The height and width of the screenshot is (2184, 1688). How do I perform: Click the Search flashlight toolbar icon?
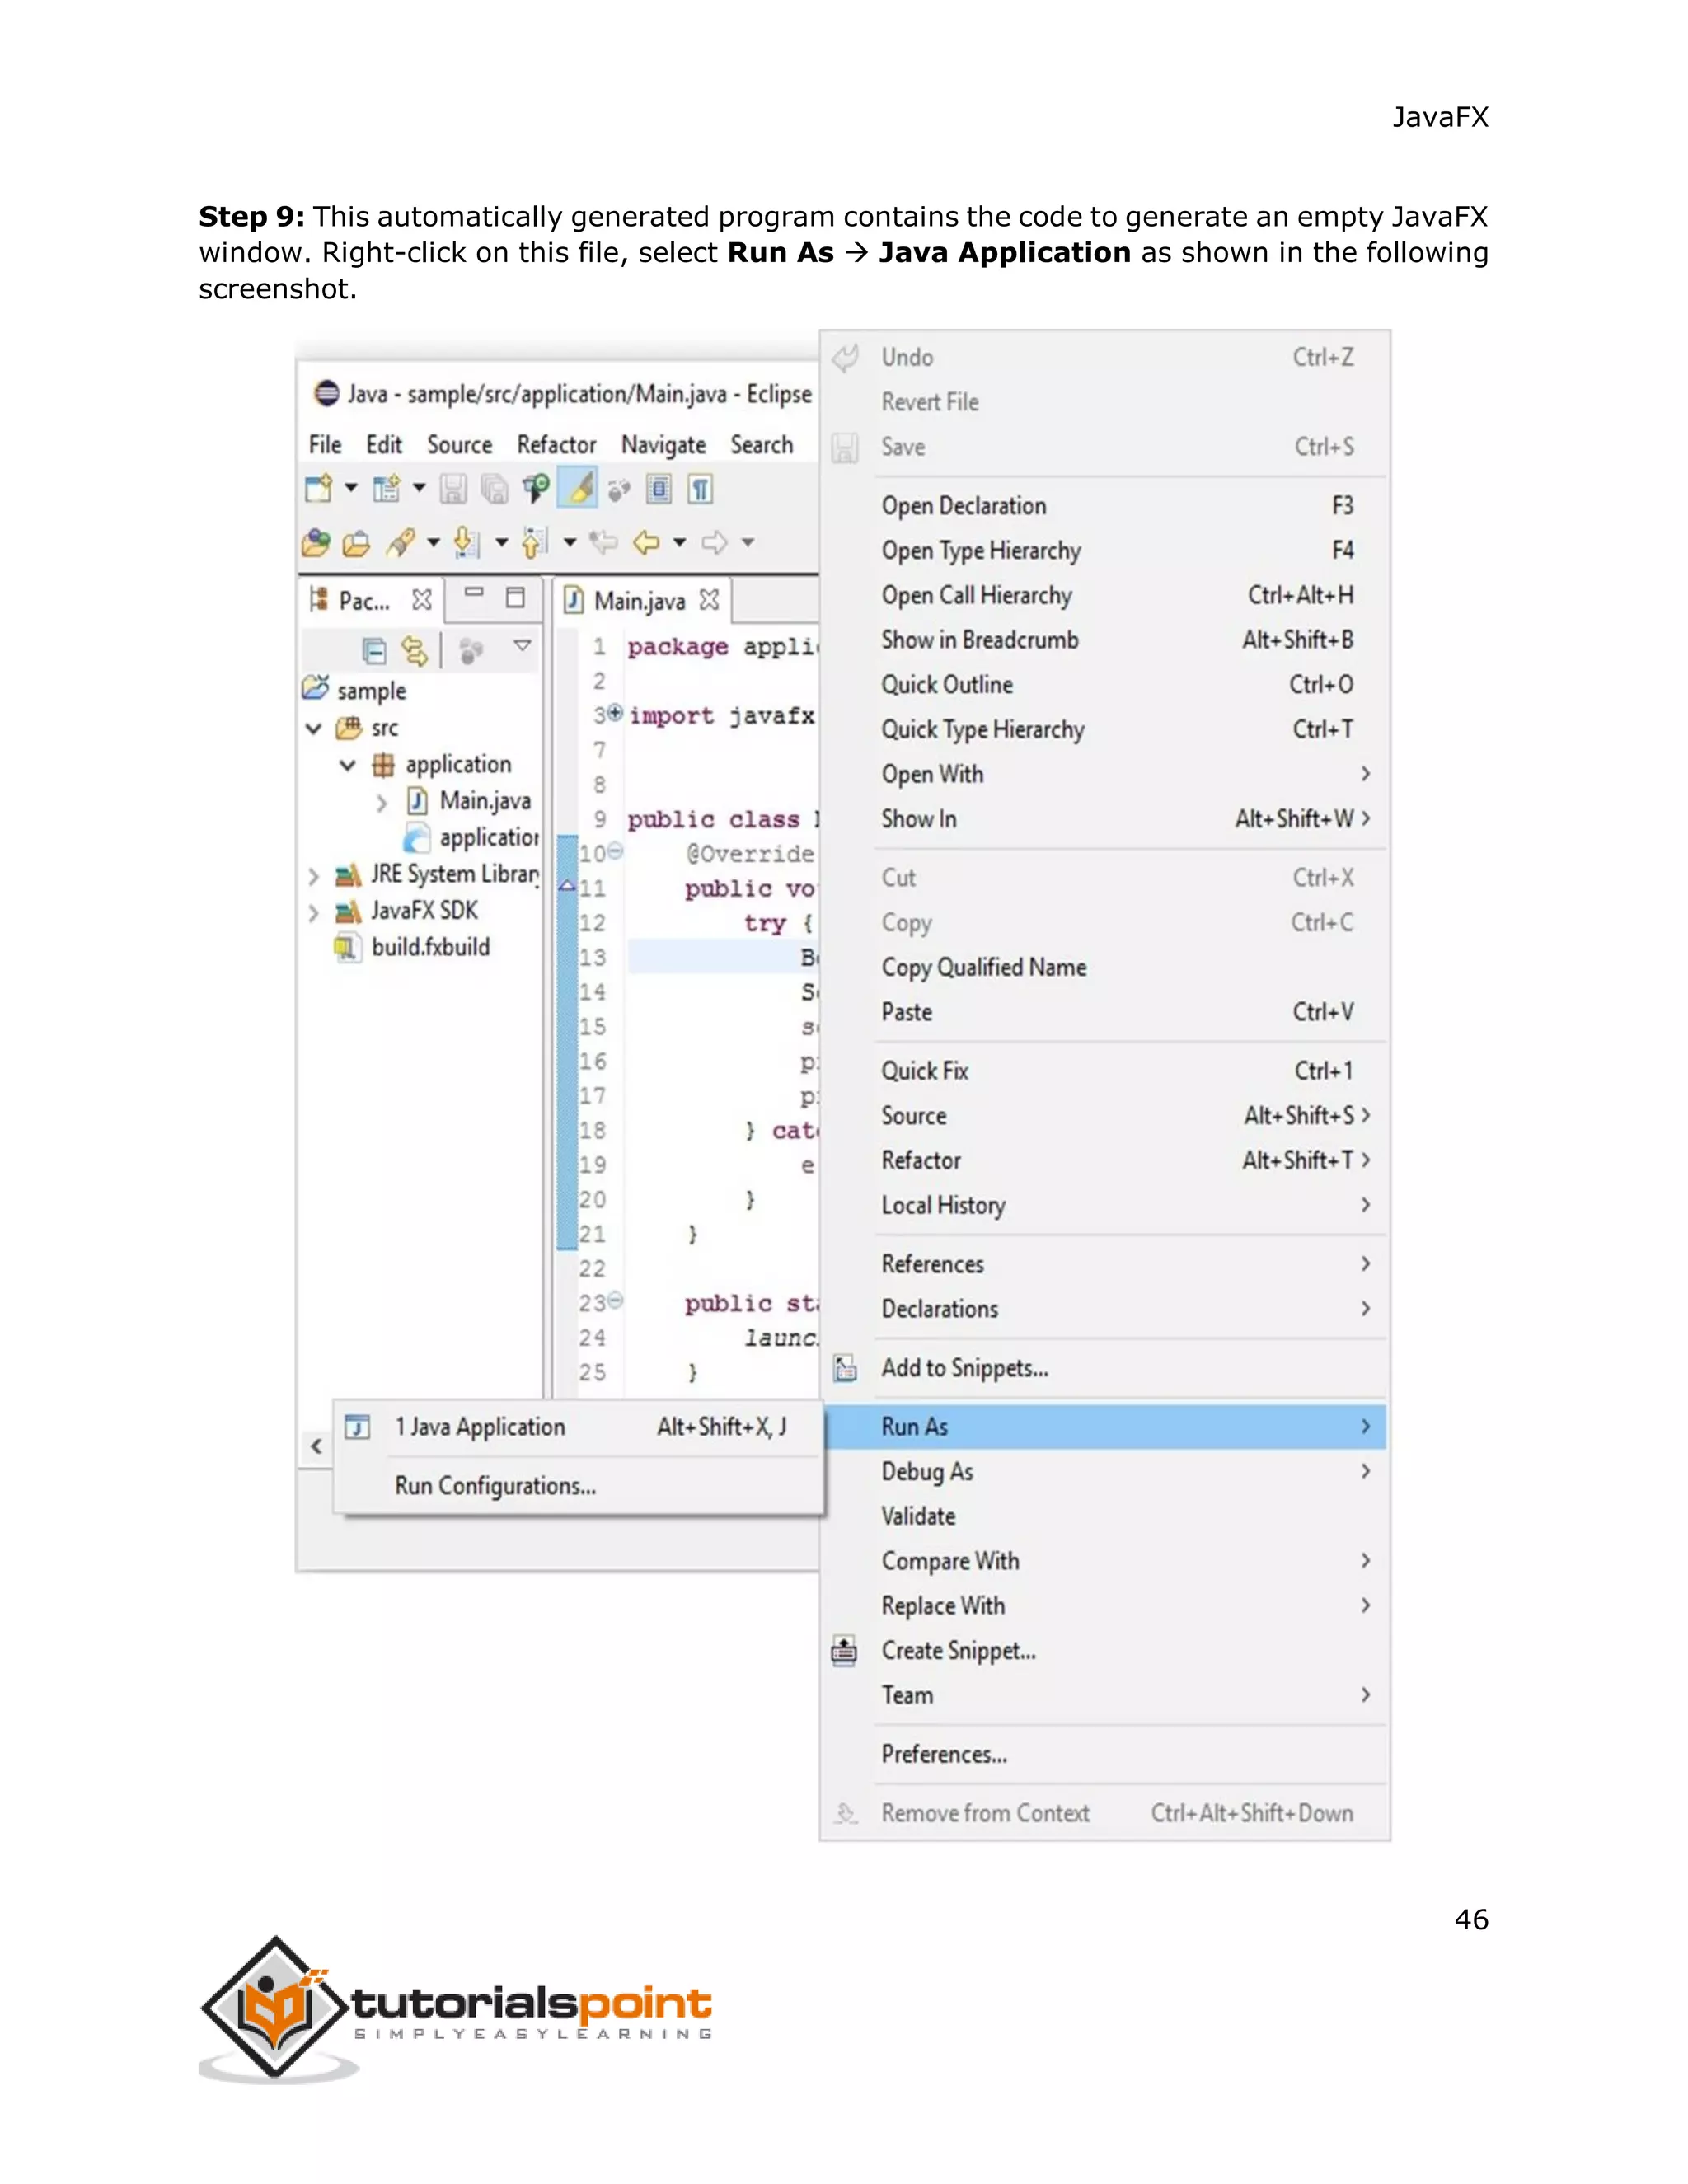tap(401, 542)
